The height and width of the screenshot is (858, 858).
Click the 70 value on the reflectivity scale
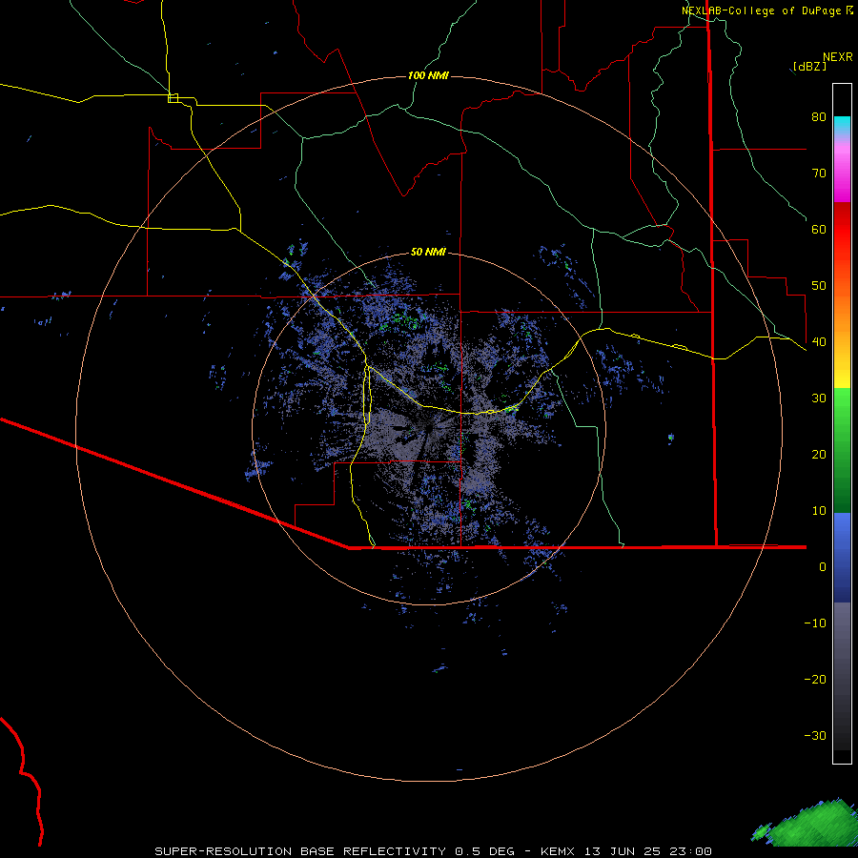click(819, 174)
